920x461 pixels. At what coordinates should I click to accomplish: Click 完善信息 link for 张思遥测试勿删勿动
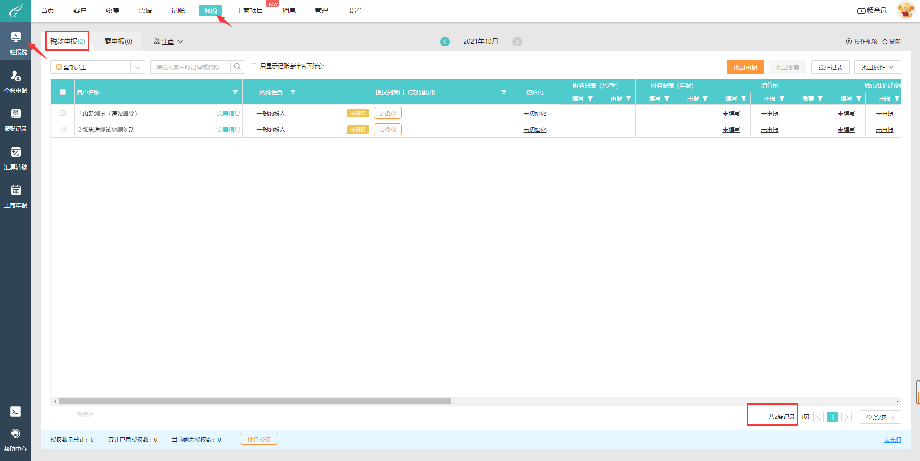click(x=228, y=129)
